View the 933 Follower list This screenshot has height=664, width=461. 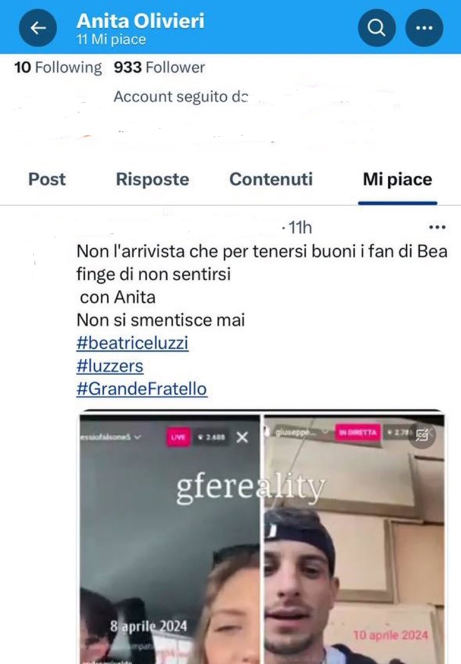click(159, 68)
